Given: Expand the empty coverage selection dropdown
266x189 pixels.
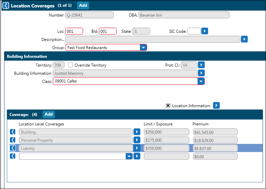Looking at the screenshot, I should click(129, 156).
